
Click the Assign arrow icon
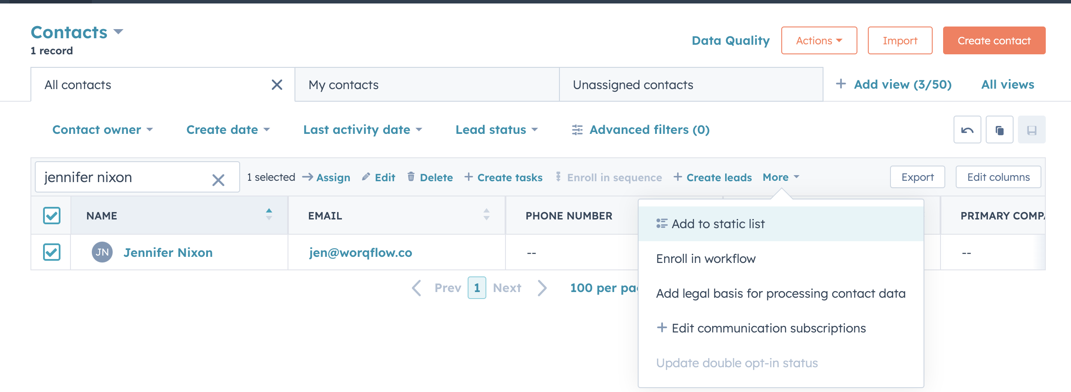[308, 177]
